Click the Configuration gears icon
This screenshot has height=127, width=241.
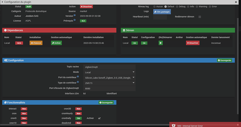[6, 60]
